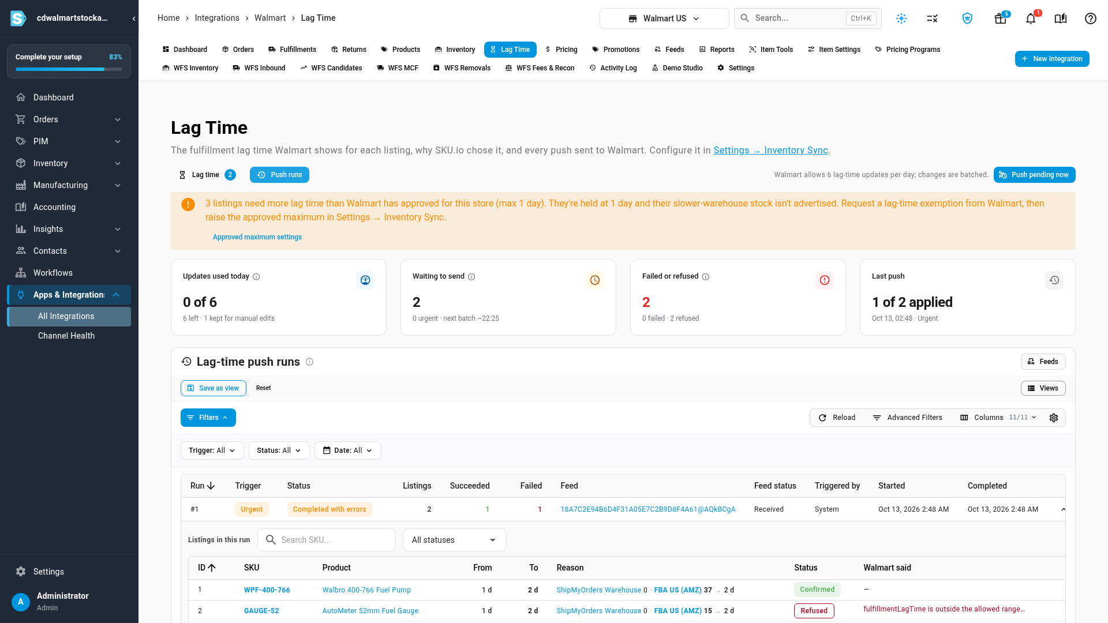Sort by the Run column header

pos(203,486)
